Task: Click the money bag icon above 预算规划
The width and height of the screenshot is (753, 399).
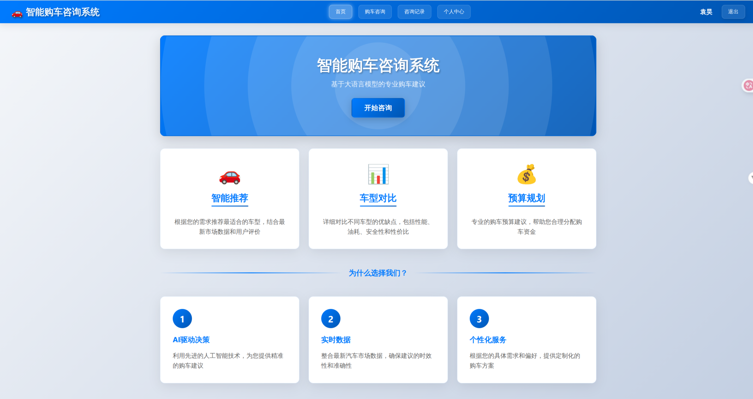Action: coord(526,174)
